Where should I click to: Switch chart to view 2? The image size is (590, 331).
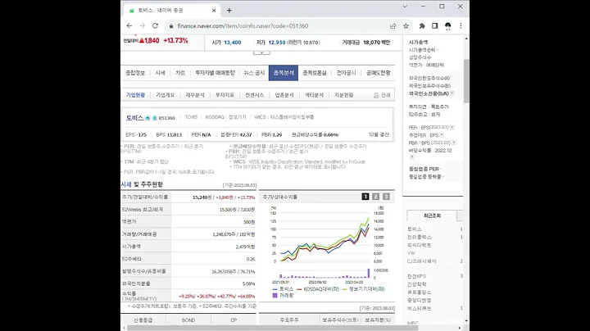point(375,197)
